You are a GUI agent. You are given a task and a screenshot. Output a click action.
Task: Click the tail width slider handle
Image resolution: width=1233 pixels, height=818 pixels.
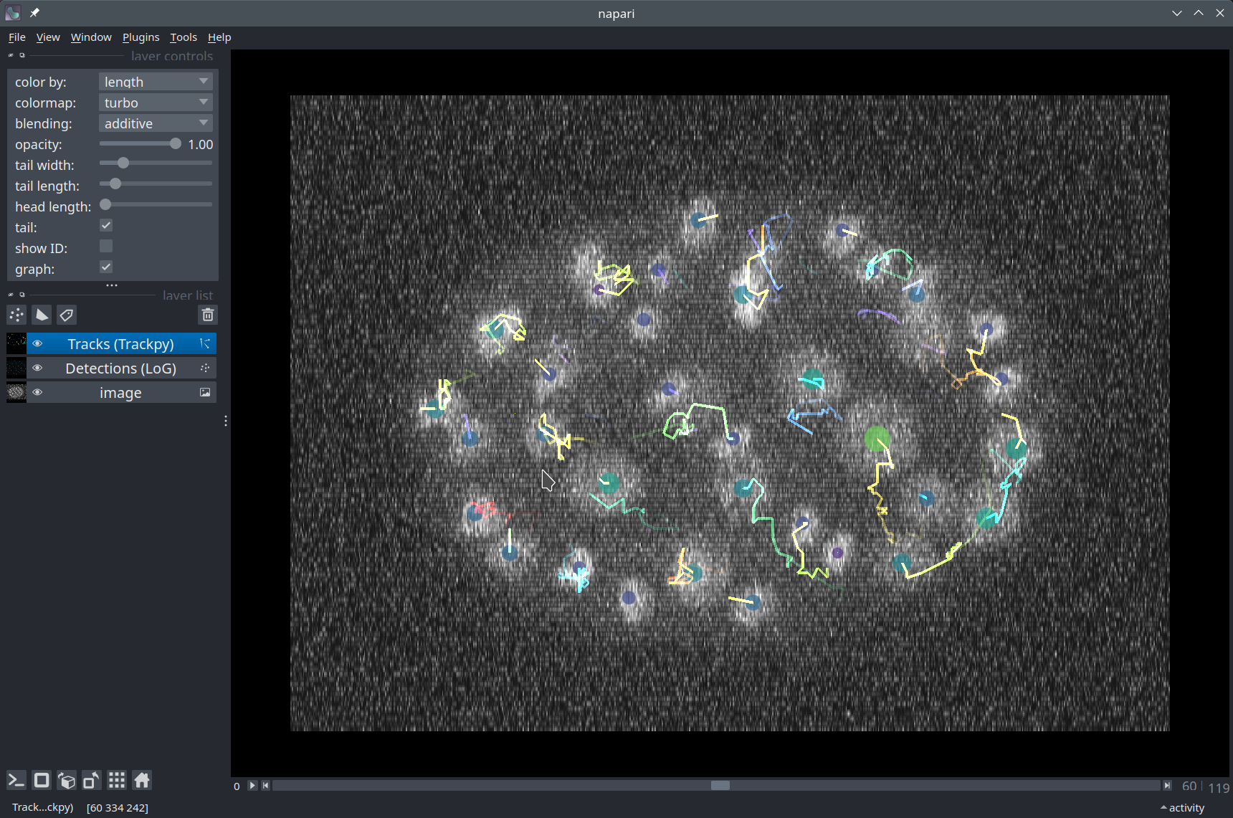coord(123,163)
